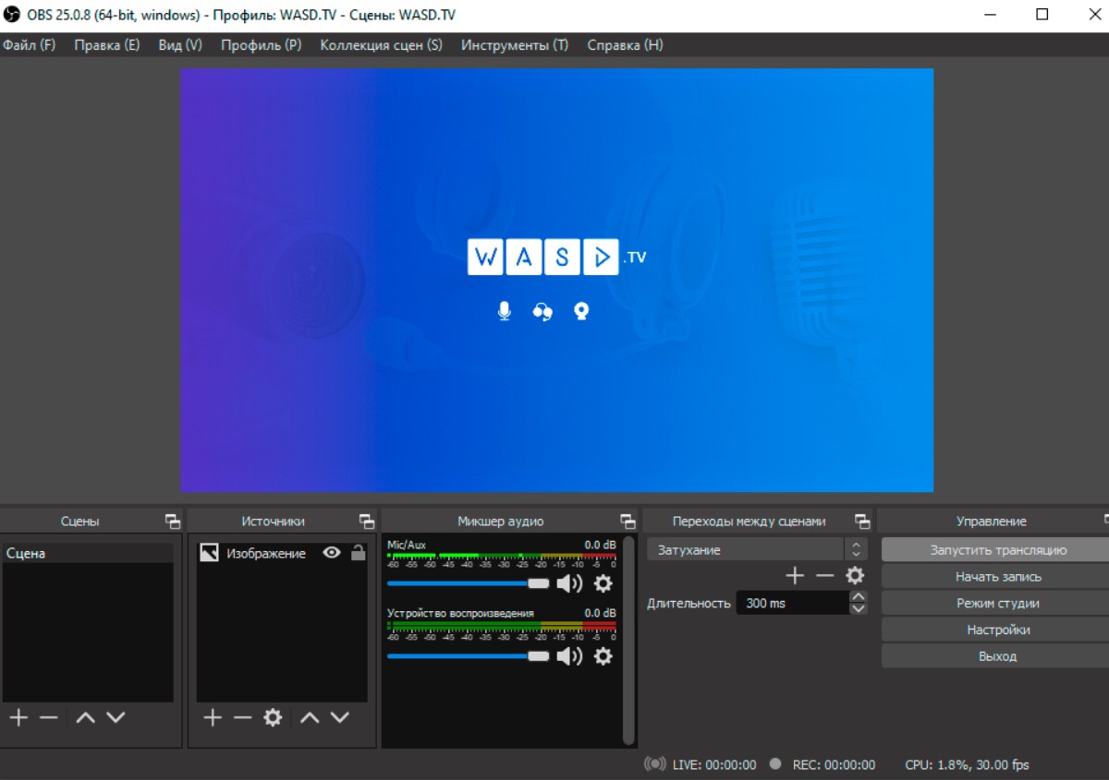1109x780 pixels.
Task: Open the Инструменты (T) menu
Action: [x=515, y=45]
